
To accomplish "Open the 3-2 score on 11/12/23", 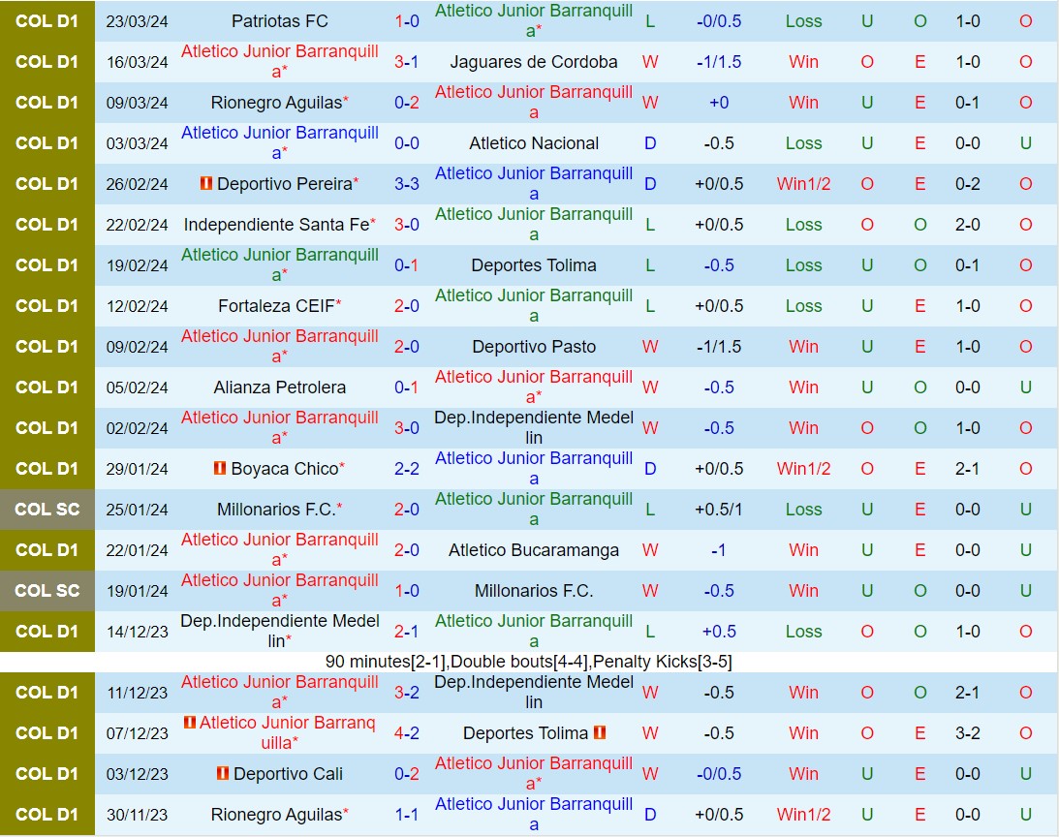I will click(407, 693).
